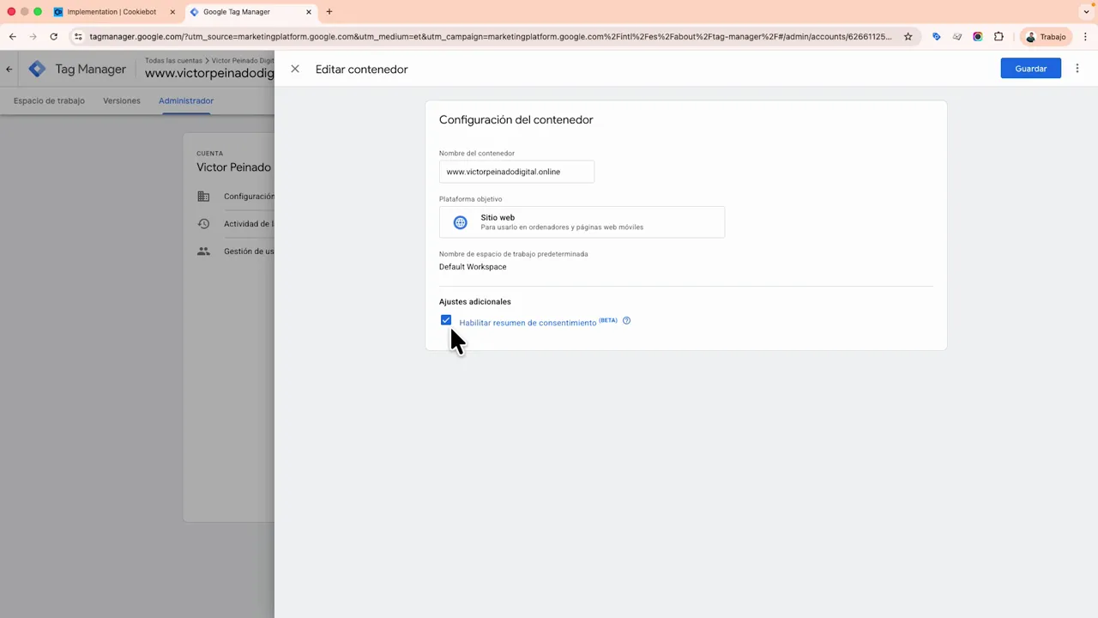Screen dimensions: 1098x618
Task: Open the Trabajo profile button
Action: pos(1046,37)
